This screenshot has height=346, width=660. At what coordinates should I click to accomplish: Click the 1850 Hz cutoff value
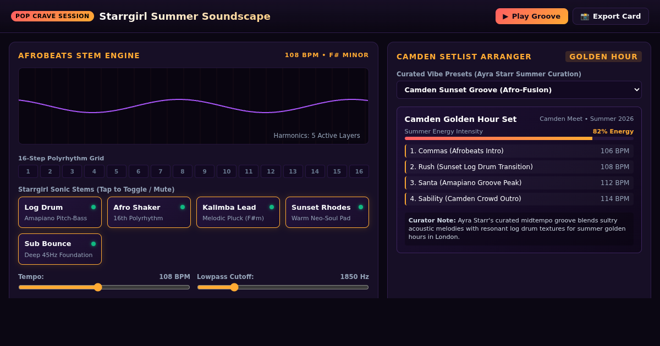pos(354,277)
